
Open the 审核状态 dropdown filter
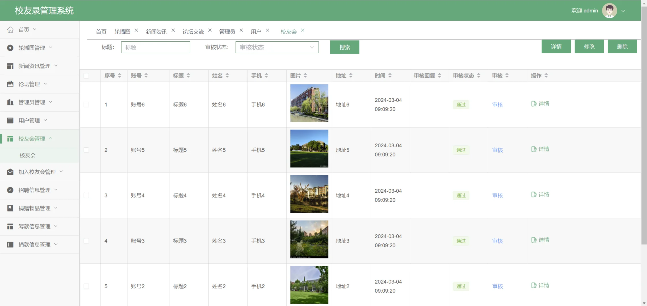(x=277, y=47)
